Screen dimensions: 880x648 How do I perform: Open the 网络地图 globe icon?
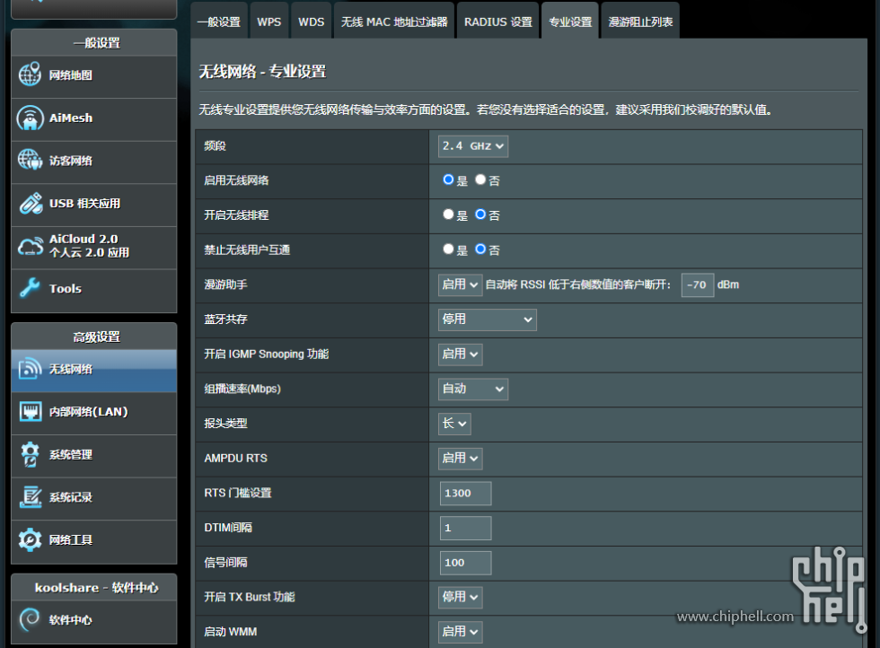click(30, 74)
